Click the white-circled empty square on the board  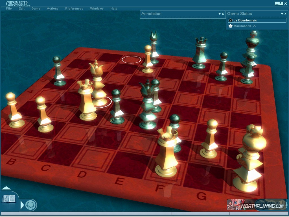(131, 60)
